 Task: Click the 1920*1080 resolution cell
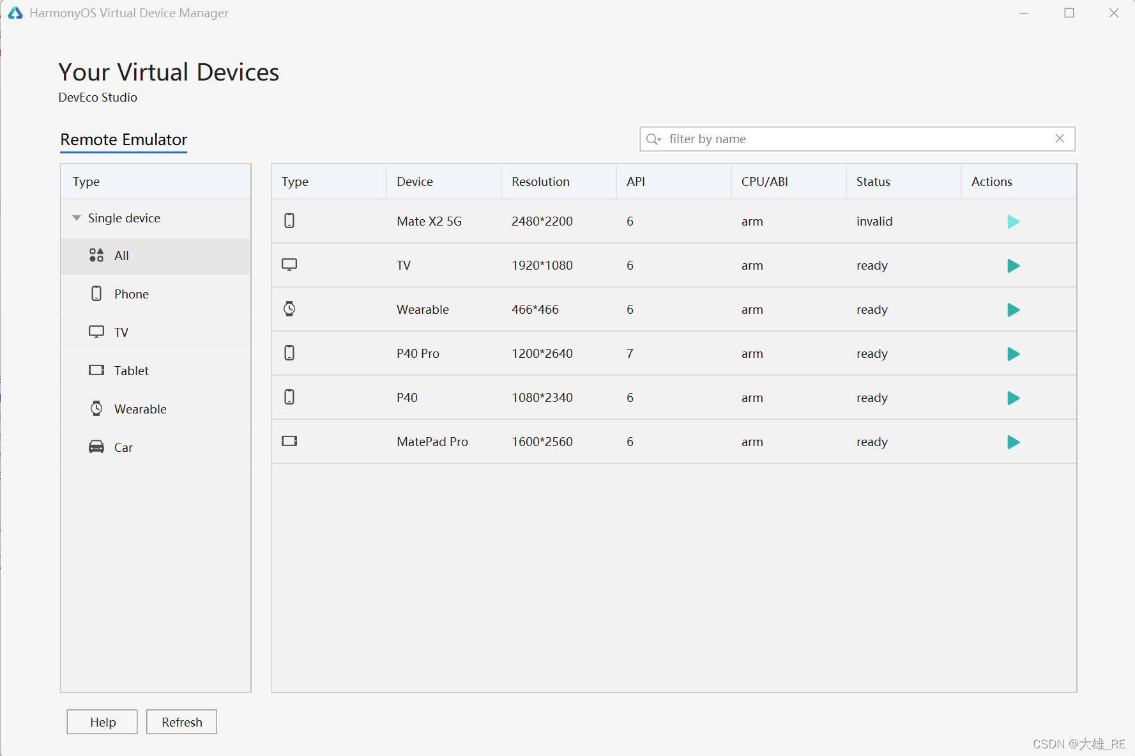542,265
